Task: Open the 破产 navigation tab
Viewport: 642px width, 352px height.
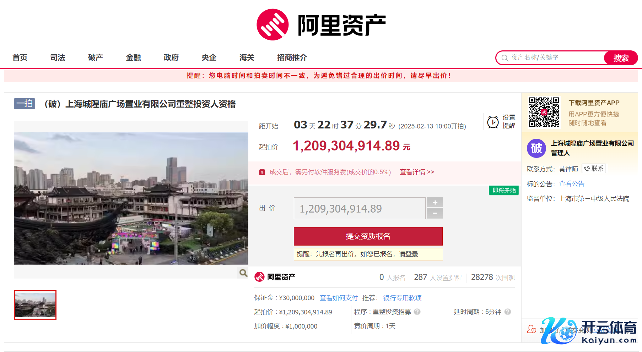Action: (x=95, y=57)
